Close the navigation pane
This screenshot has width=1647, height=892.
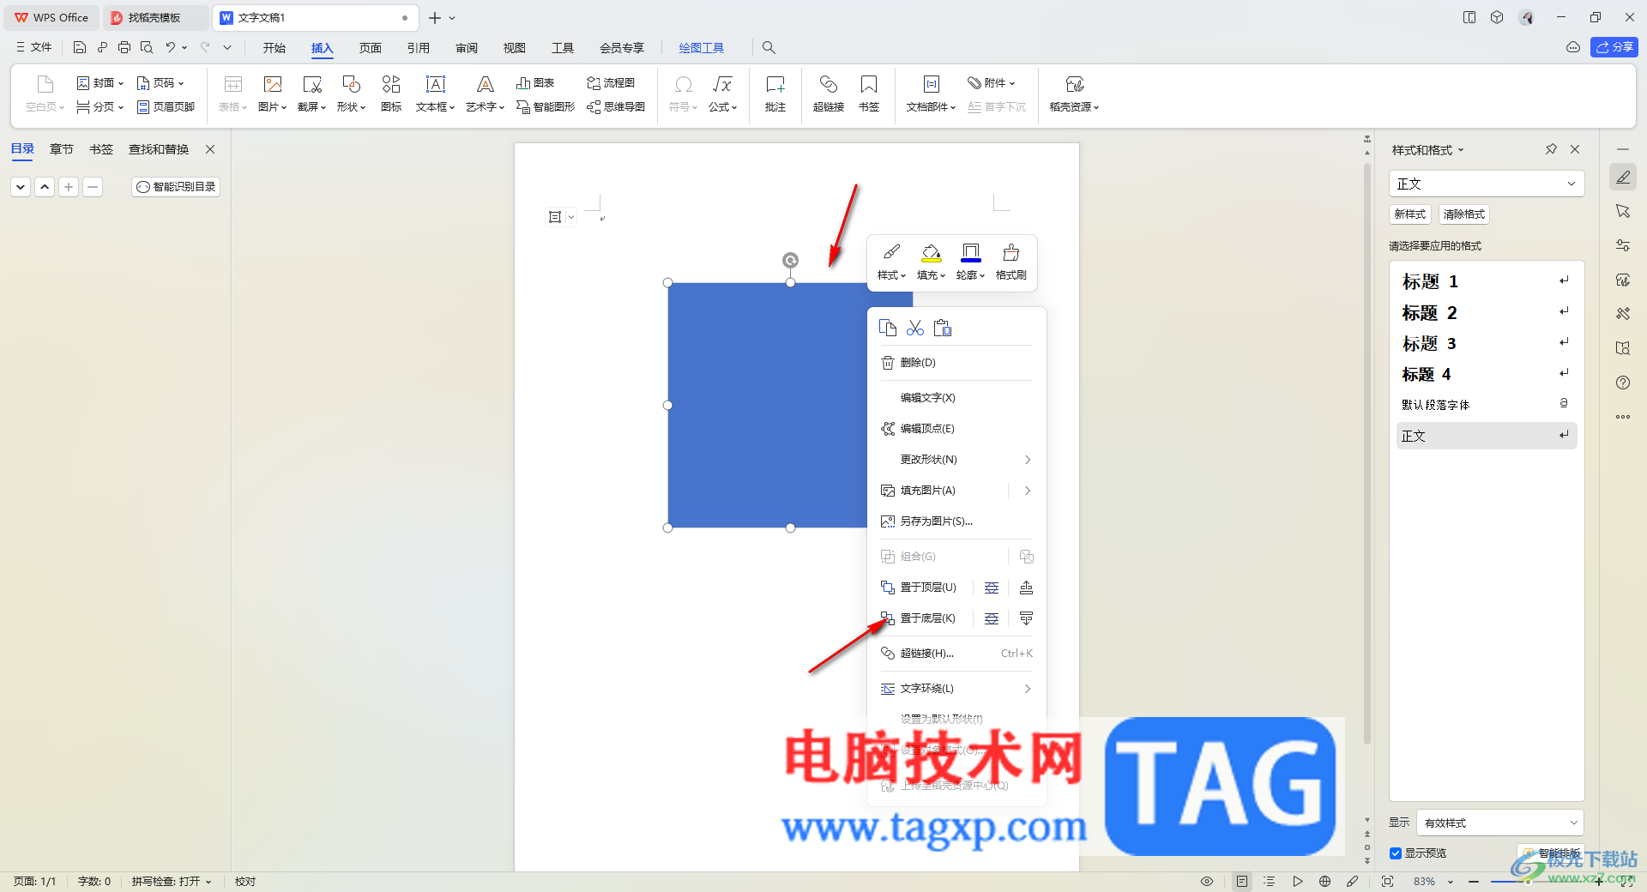click(210, 149)
